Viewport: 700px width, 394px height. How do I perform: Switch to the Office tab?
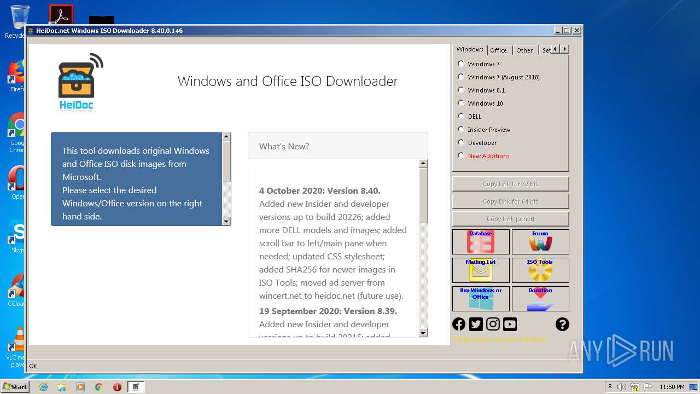tap(498, 50)
